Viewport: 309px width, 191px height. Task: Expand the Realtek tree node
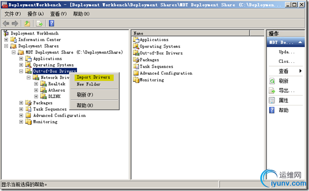(x=36, y=84)
